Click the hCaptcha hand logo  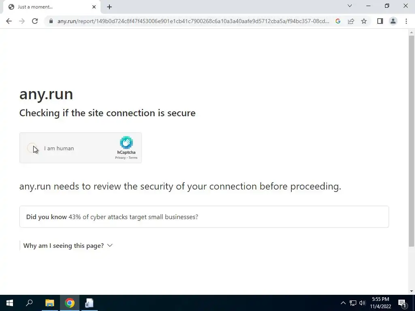(126, 143)
